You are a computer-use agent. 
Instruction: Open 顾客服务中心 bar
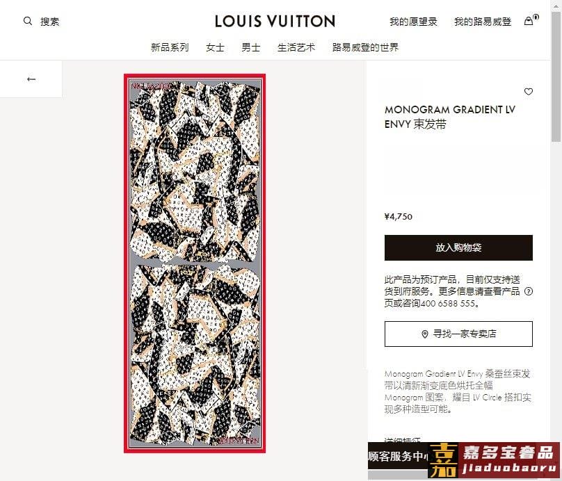[399, 456]
